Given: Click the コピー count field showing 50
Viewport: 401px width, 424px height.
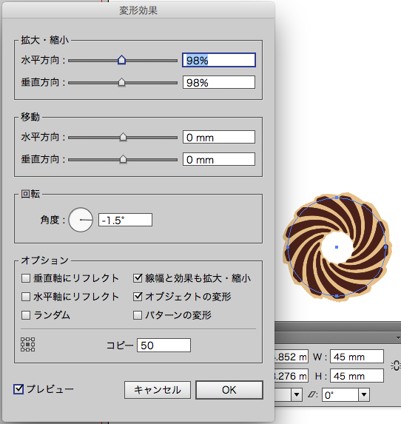Looking at the screenshot, I should (164, 345).
